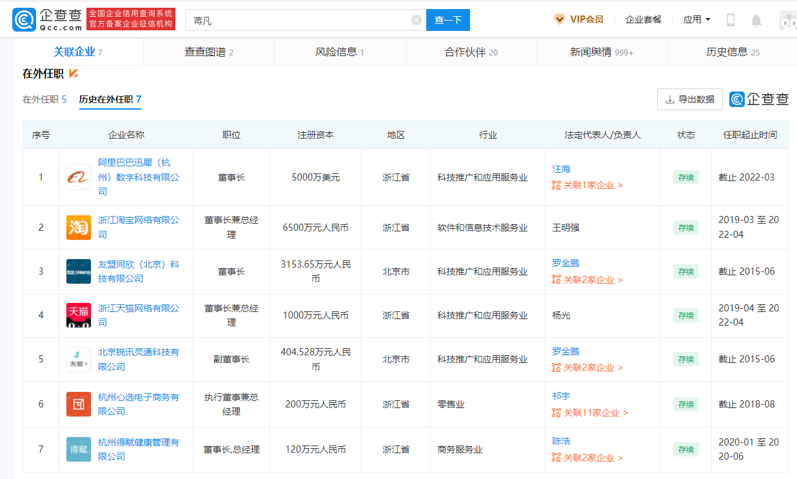Click legal representative name 杨光
This screenshot has width=797, height=479.
(561, 315)
